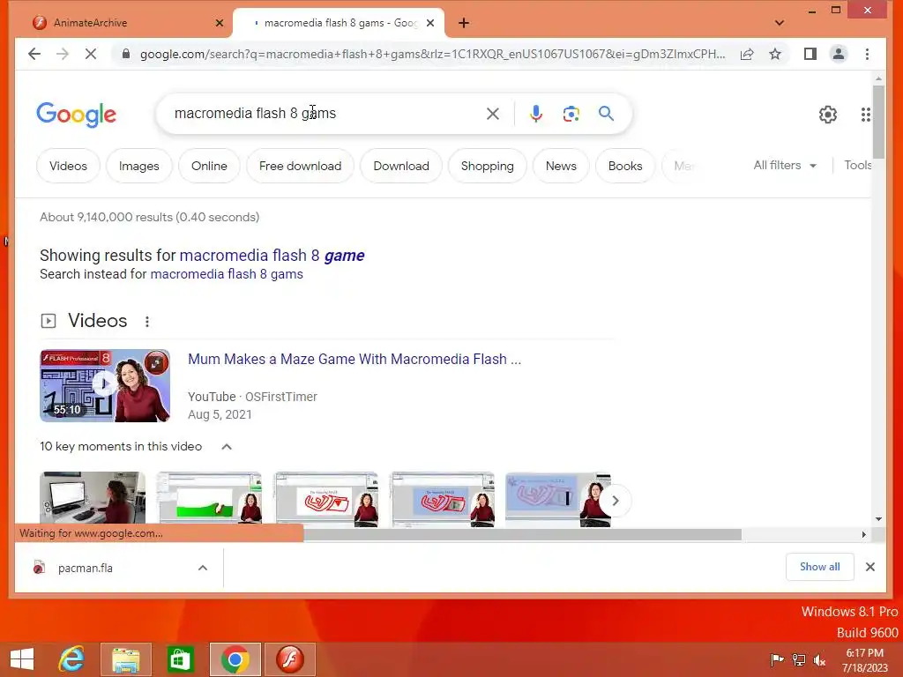Close the AnimateArchive tab
The height and width of the screenshot is (677, 903).
click(219, 23)
